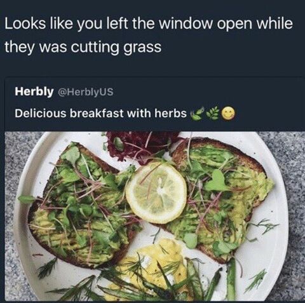Click the first leafy herb emoji
This screenshot has width=305, height=303.
pyautogui.click(x=198, y=114)
